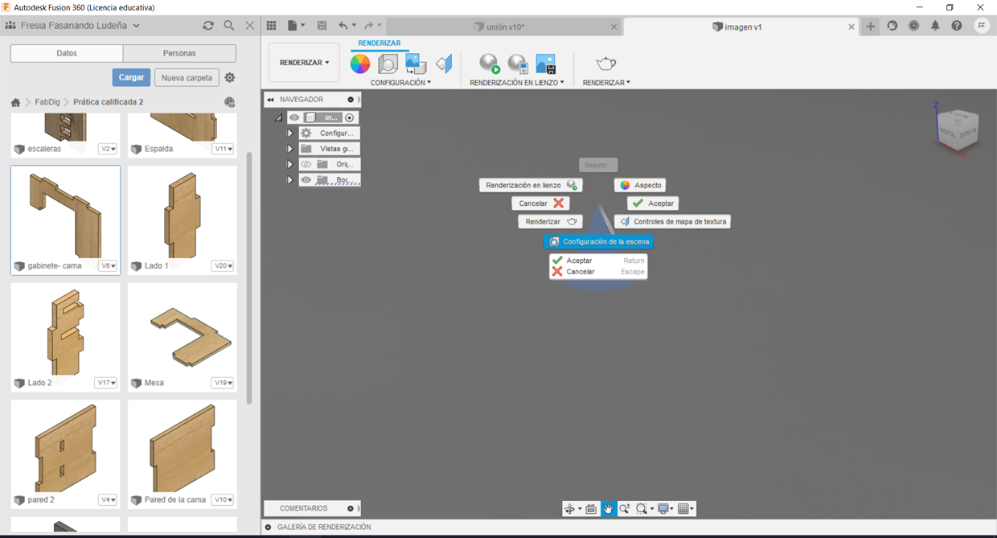The width and height of the screenshot is (997, 538).
Task: Select the Orbit navigation tool
Action: coord(570,508)
